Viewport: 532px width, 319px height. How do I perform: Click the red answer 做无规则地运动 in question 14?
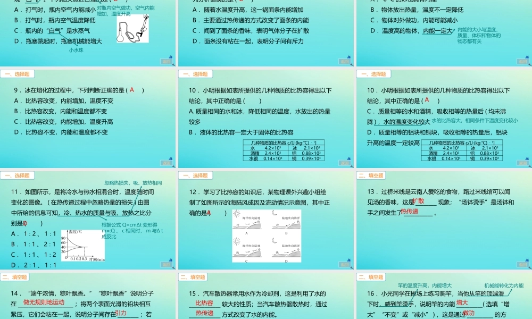(44, 302)
